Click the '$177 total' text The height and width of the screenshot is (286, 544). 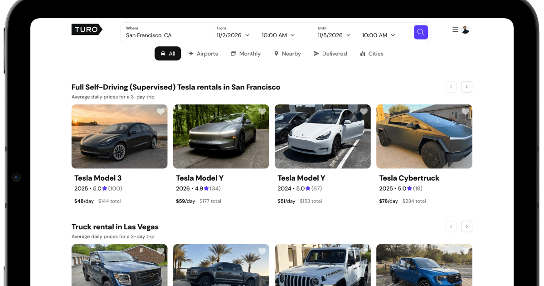pos(210,201)
